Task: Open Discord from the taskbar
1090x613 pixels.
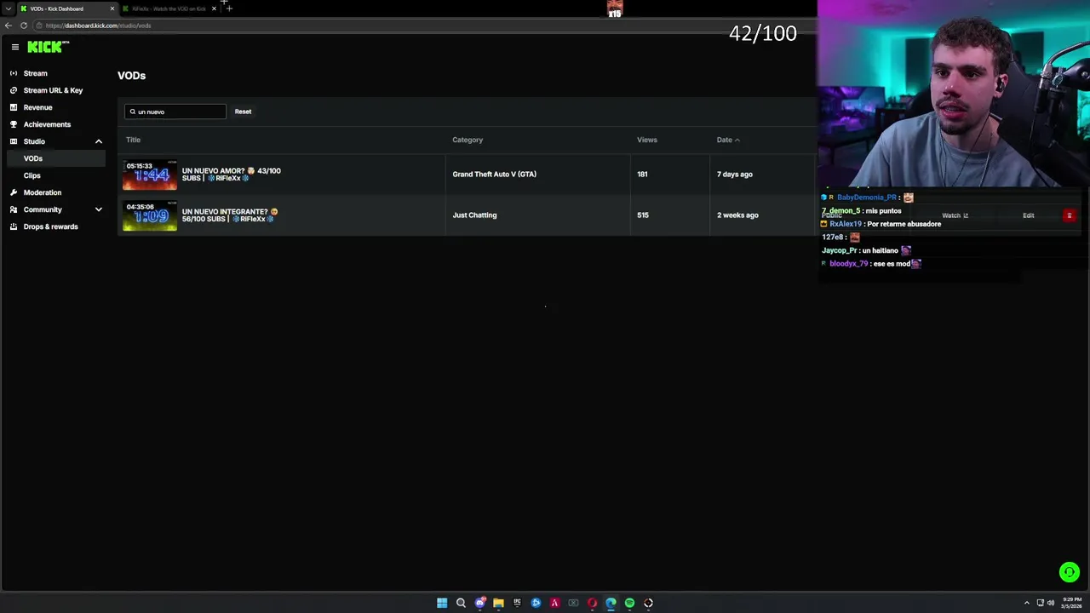Action: coord(479,603)
